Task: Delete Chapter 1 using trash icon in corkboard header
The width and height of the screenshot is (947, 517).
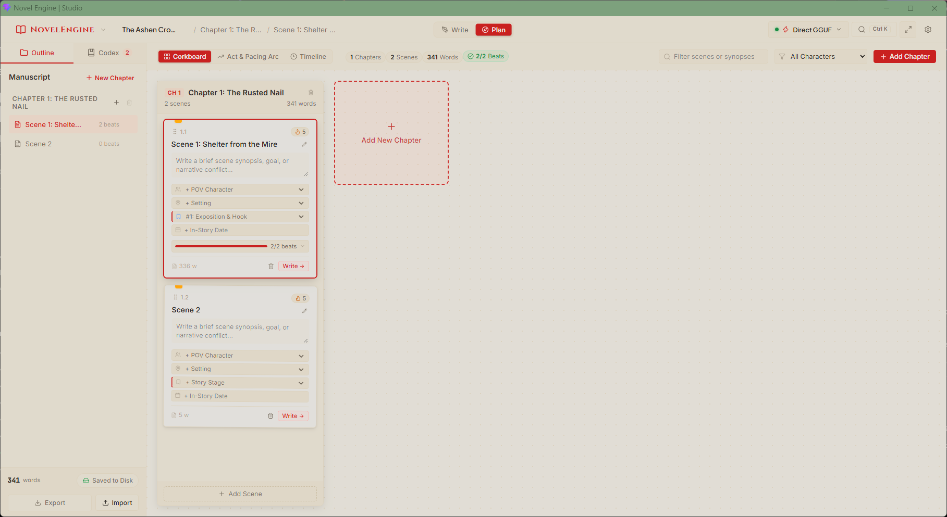Action: pyautogui.click(x=311, y=93)
